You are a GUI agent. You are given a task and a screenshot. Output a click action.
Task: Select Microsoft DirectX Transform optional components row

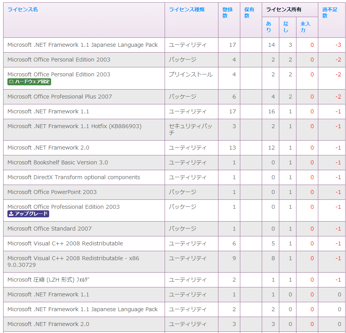click(x=174, y=177)
